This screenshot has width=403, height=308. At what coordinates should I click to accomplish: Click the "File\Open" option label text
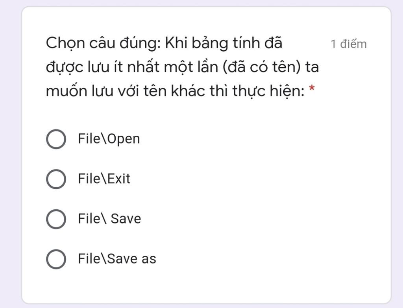coord(109,139)
